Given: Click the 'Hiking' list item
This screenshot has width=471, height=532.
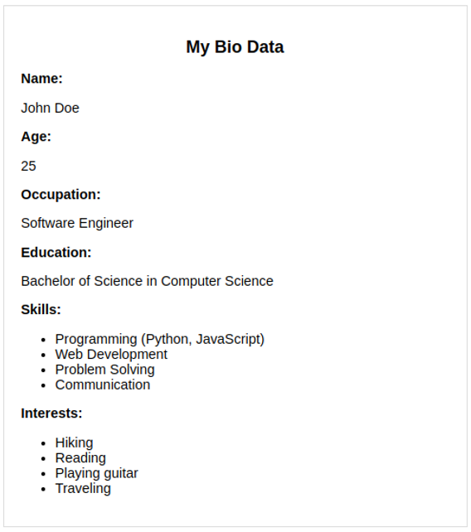Looking at the screenshot, I should [x=74, y=443].
